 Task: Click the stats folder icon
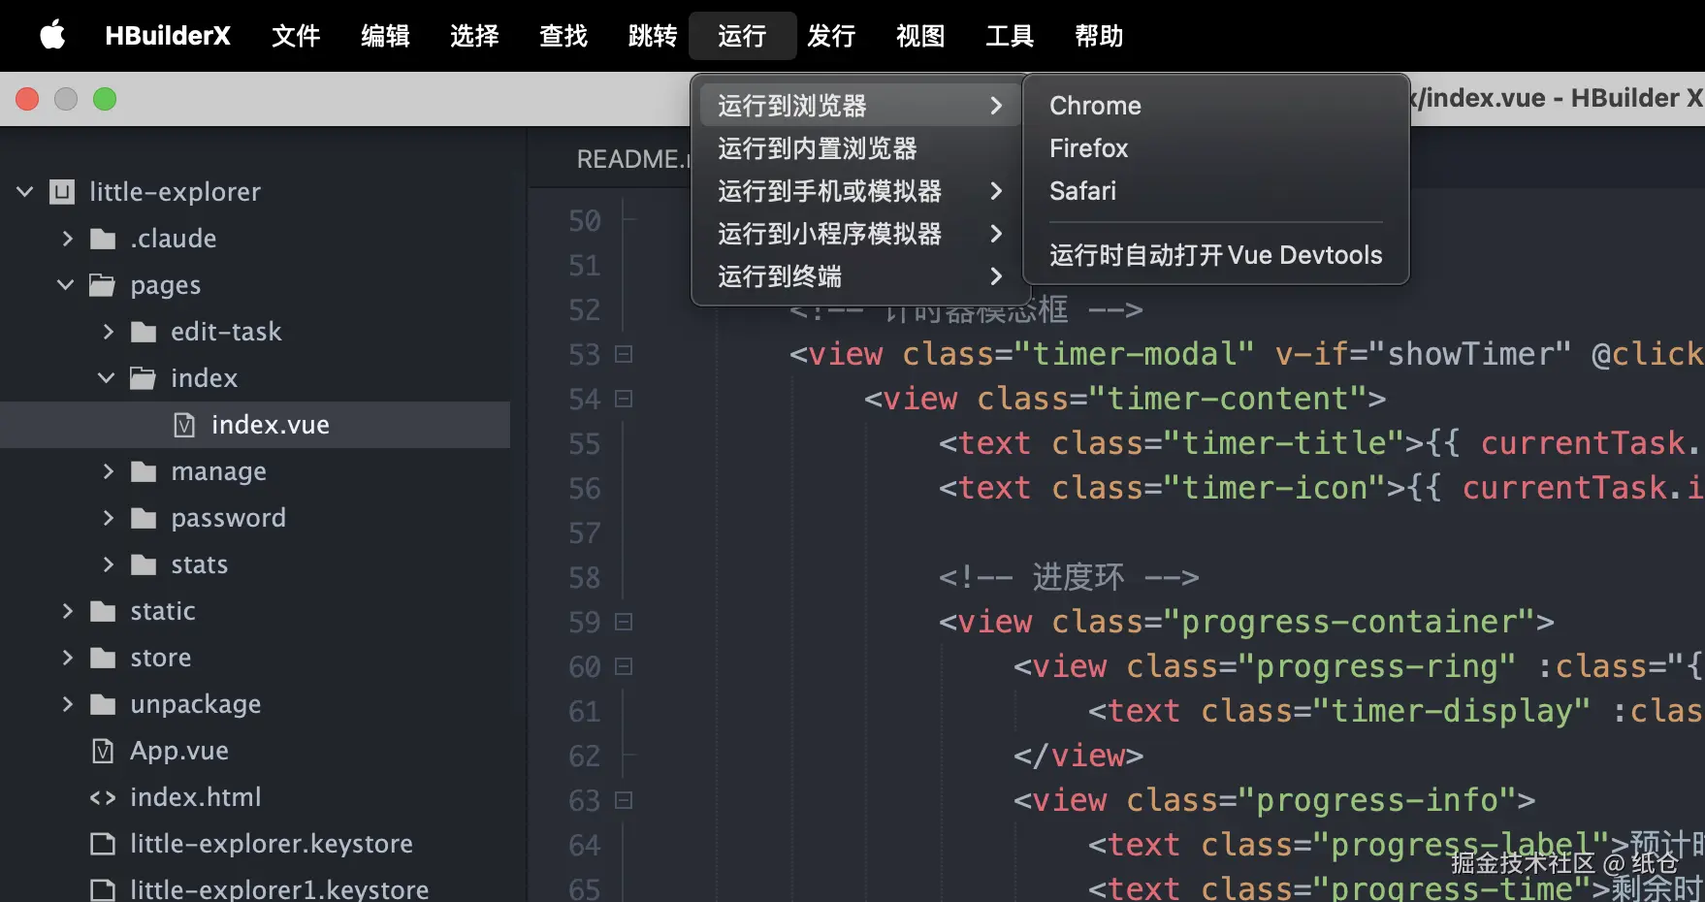pyautogui.click(x=144, y=564)
